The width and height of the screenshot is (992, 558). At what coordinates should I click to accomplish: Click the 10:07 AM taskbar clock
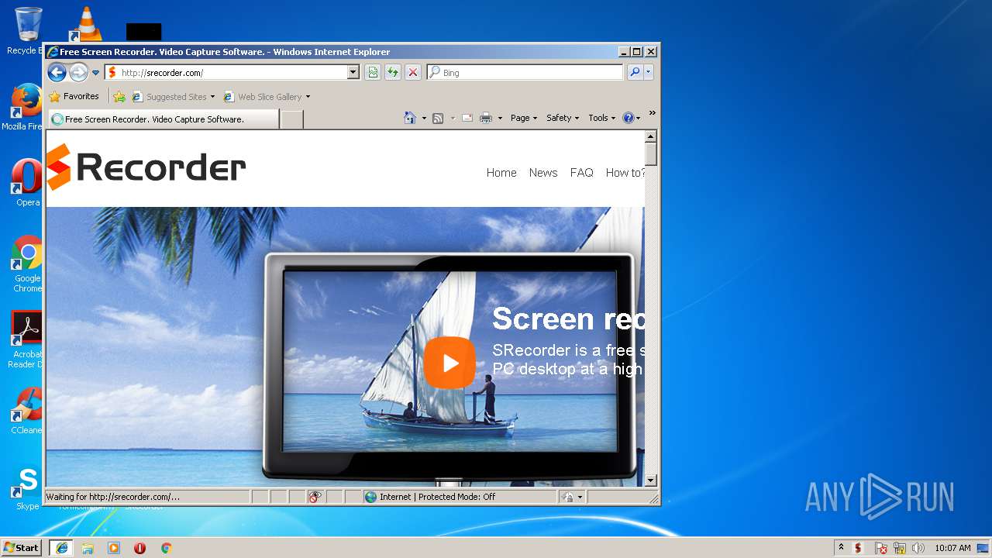(x=952, y=548)
